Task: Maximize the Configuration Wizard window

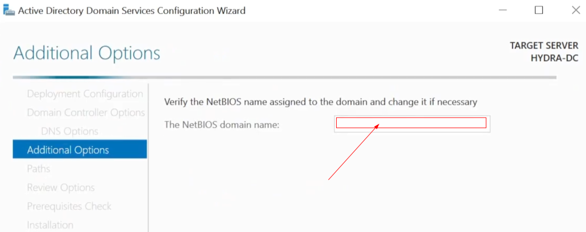Action: point(539,10)
